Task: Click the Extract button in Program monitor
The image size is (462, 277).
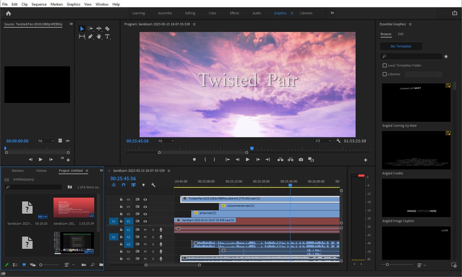Action: (291, 160)
